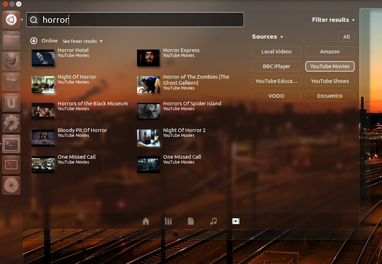
Task: Open Ubuntu One launcher icon
Action: click(11, 103)
